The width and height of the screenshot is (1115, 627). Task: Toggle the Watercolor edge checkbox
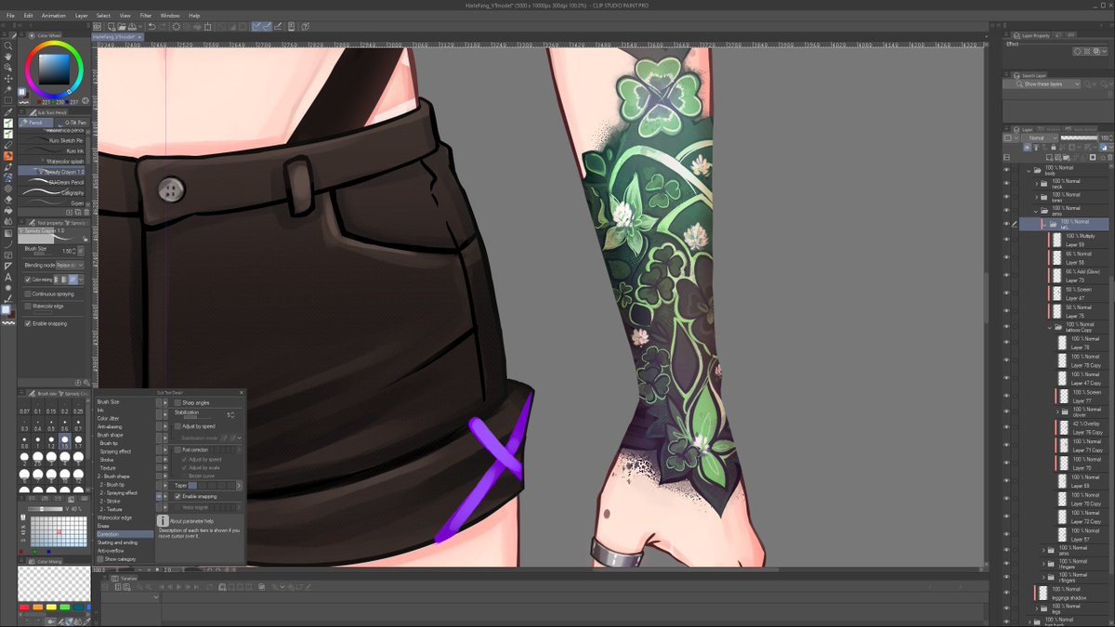pyautogui.click(x=29, y=306)
